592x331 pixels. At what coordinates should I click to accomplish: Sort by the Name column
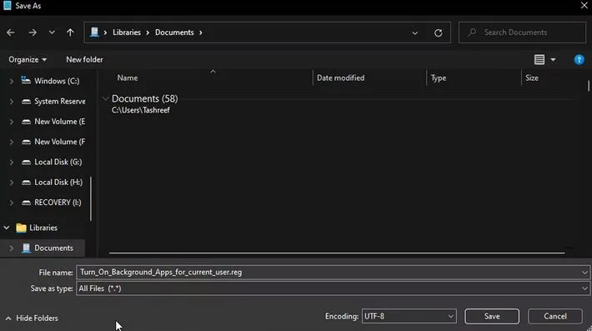click(x=128, y=78)
